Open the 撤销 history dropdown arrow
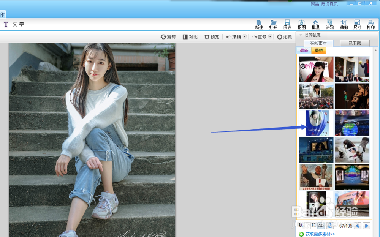The height and width of the screenshot is (237, 380). pos(244,36)
